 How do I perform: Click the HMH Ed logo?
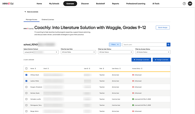[x=8, y=4]
